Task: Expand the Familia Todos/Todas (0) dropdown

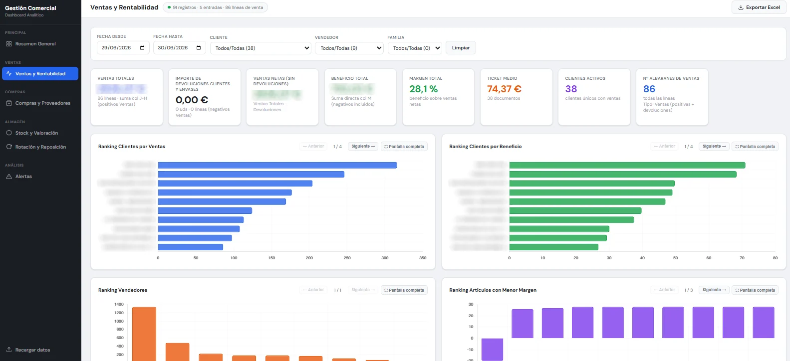Action: point(415,48)
